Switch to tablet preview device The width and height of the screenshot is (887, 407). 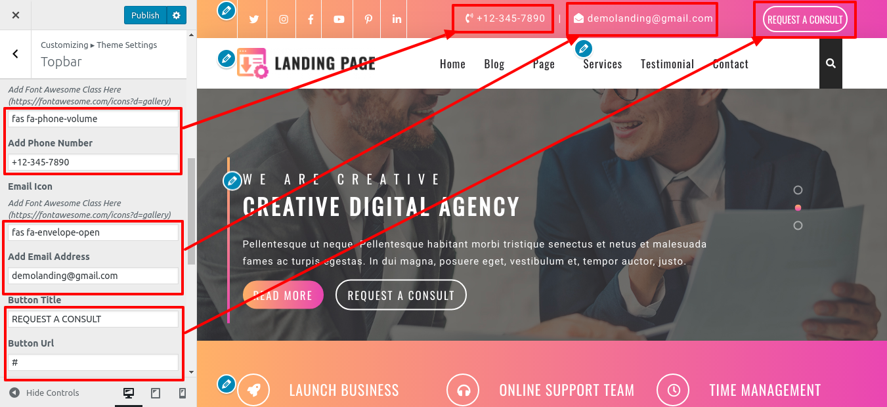(156, 393)
